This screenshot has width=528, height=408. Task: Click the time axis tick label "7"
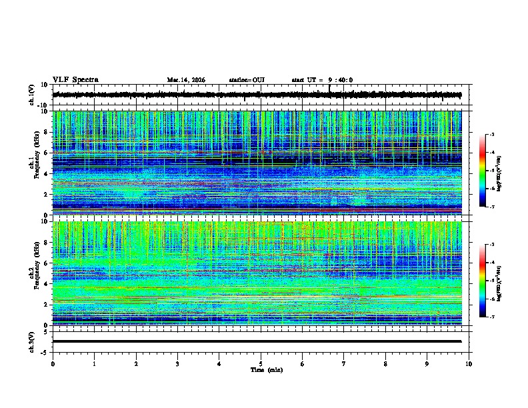(344, 364)
